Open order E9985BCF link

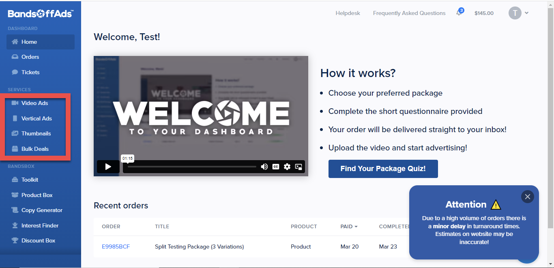(x=116, y=247)
